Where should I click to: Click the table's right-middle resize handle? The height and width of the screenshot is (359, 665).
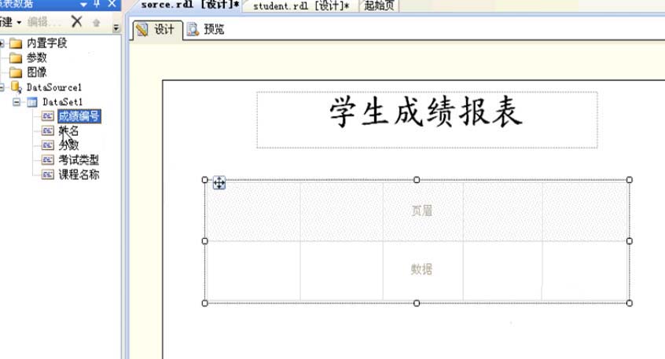(x=630, y=241)
